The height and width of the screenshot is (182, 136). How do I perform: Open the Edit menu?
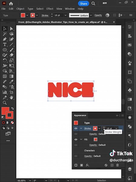pos(11,9)
